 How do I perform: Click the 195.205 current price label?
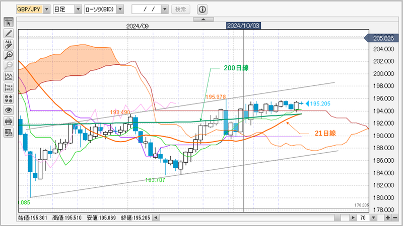(x=320, y=103)
